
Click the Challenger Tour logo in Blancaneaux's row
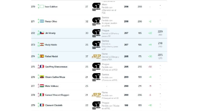[96, 67]
